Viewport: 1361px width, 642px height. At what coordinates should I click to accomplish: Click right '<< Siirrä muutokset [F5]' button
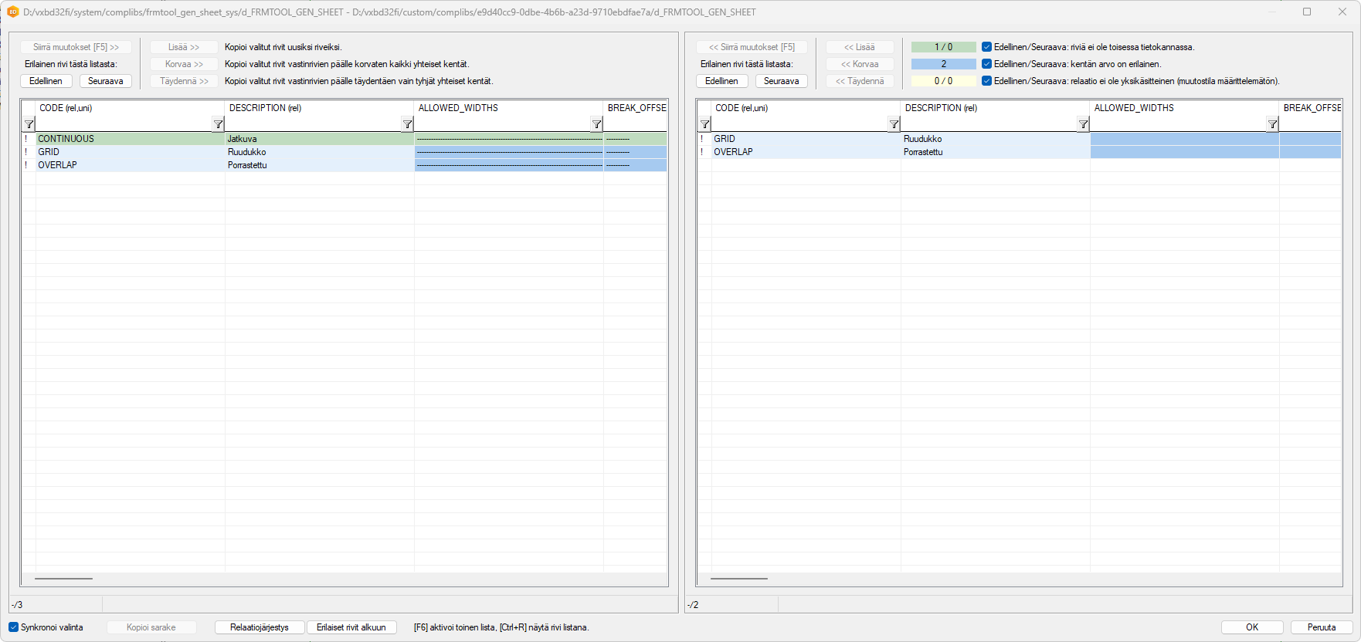tap(752, 47)
